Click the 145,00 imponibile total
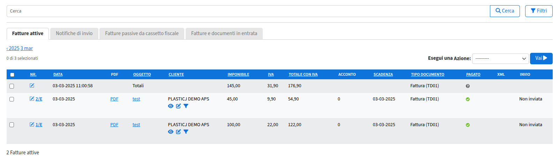Screen dimensions: 559x163 pyautogui.click(x=233, y=85)
